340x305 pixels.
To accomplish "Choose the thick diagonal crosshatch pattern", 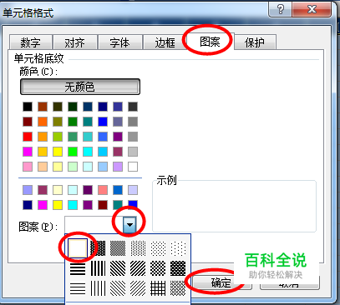I will 158,268.
